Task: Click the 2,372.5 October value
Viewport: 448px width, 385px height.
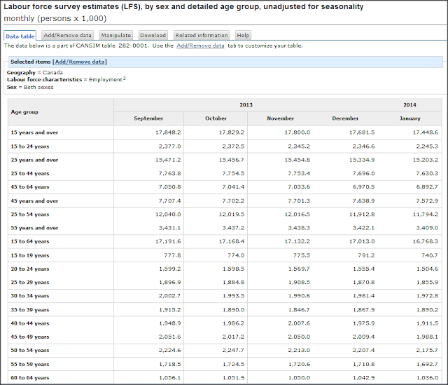Action: pos(233,147)
